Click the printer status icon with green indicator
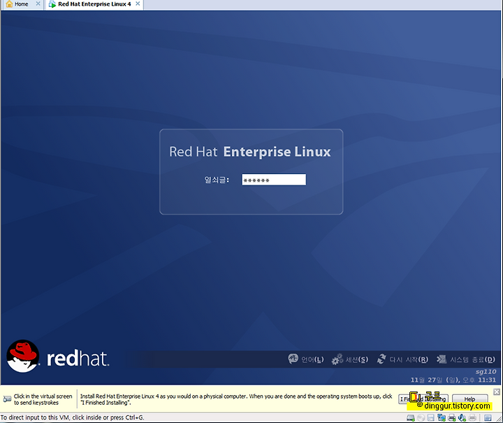The image size is (503, 423). 452,418
